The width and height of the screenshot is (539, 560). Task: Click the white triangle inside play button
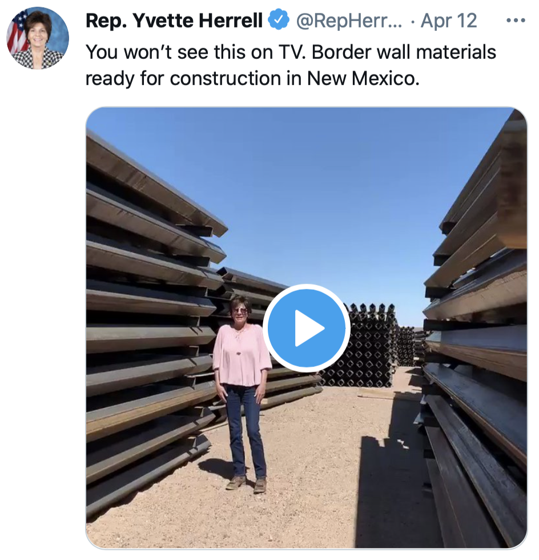[309, 328]
